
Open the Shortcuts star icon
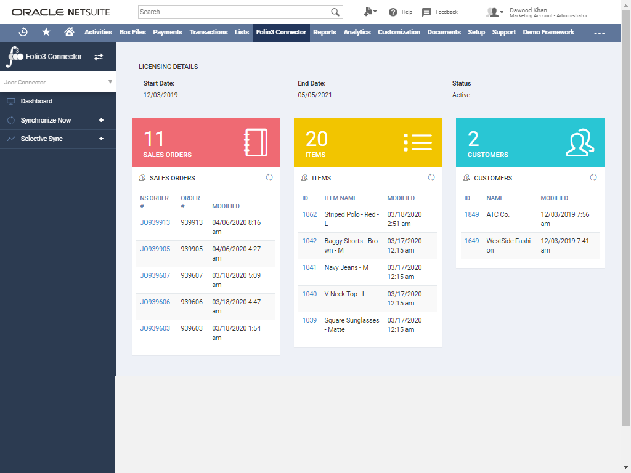tap(46, 32)
